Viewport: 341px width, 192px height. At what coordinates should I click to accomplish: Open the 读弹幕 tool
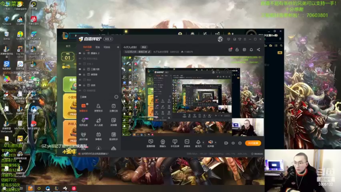tap(113, 122)
